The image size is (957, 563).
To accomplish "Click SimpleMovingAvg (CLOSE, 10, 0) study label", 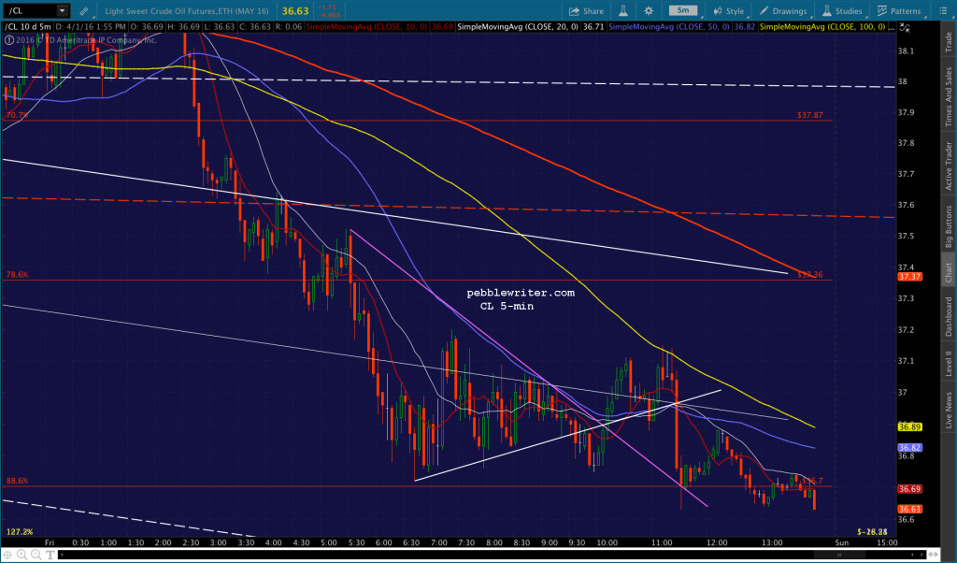I will (x=366, y=27).
